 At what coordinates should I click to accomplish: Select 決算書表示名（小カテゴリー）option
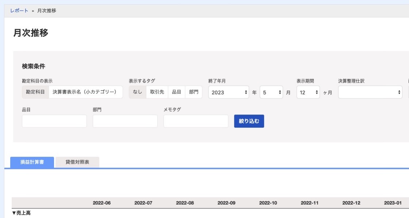85,92
